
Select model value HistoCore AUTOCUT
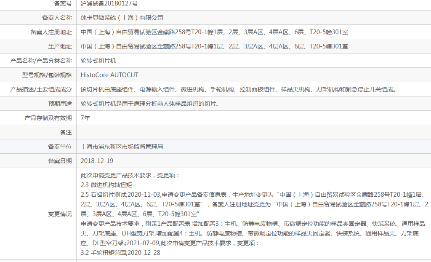pyautogui.click(x=109, y=75)
